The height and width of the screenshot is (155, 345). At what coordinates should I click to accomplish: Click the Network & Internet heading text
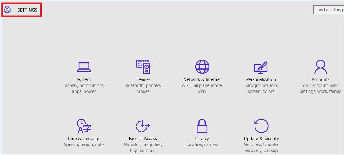(202, 79)
